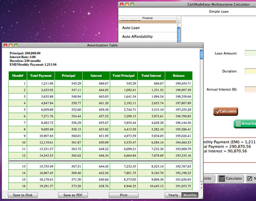256x201 pixels.
Task: Select Auto Loan in the Finance list
Action: point(148,28)
